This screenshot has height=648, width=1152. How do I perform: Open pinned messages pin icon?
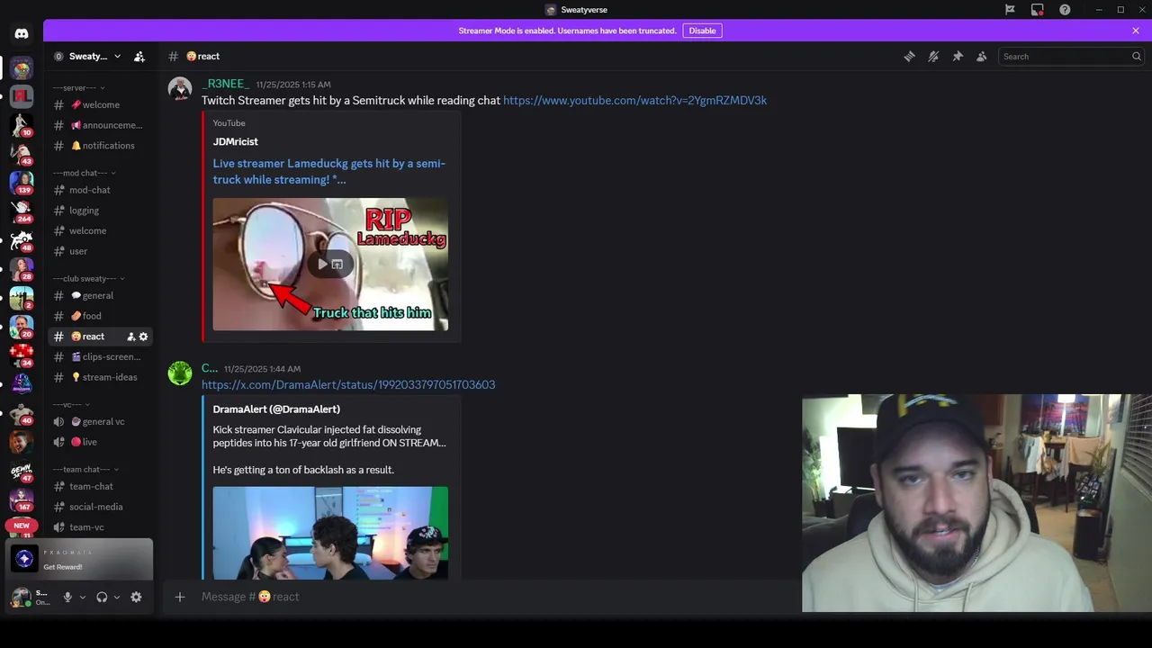pos(958,56)
